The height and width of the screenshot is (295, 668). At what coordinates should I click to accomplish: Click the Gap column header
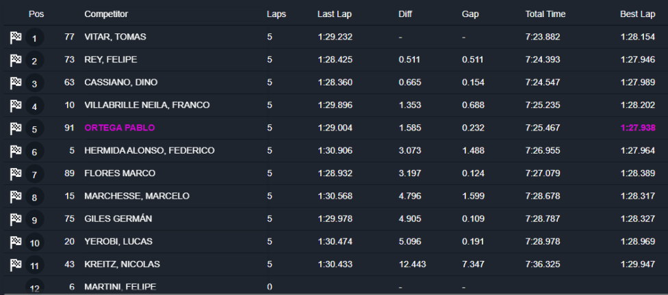click(470, 14)
